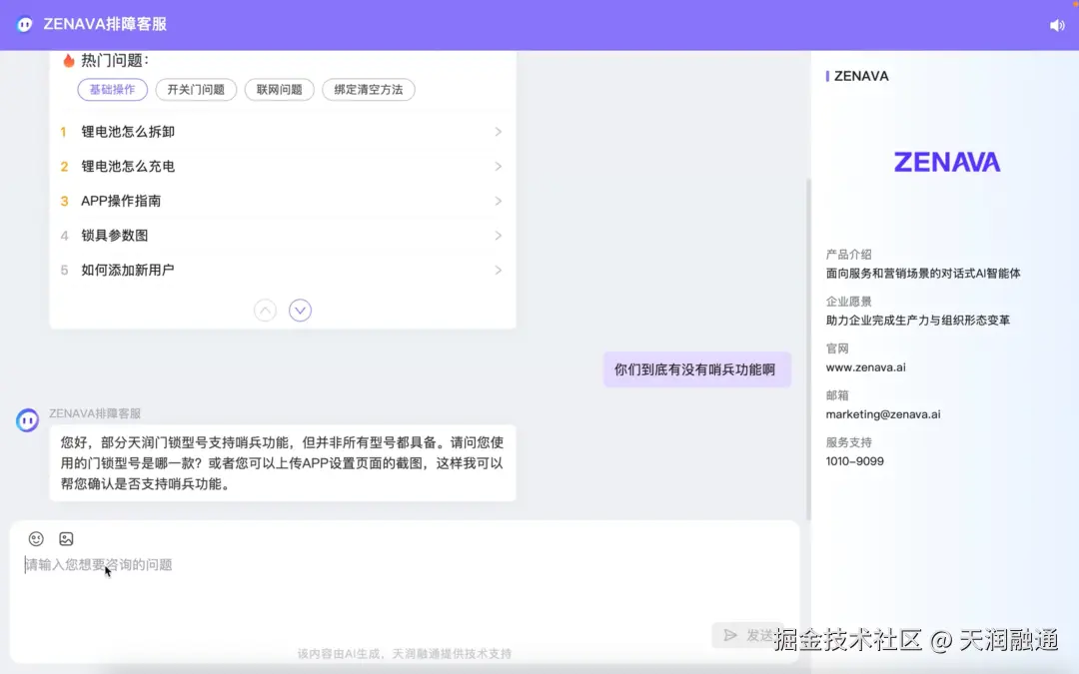Click the sidebar ZENAVA section heading

click(x=861, y=76)
